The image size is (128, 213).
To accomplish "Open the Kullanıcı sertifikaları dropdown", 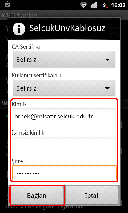I will (x=64, y=88).
